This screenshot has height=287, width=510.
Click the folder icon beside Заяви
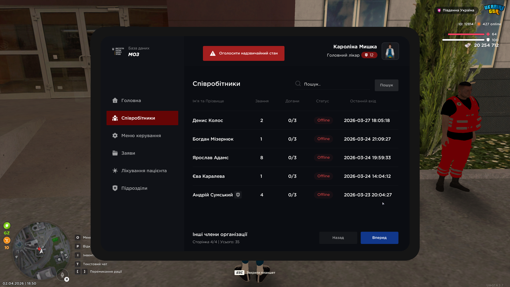[x=115, y=153]
